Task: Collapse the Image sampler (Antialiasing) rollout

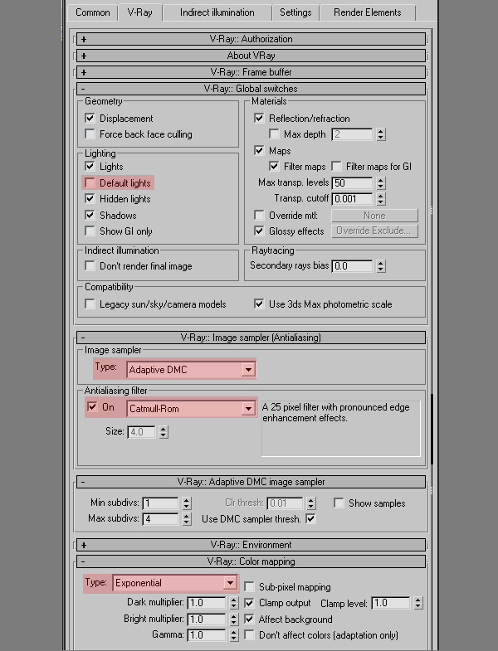Action: tap(251, 338)
